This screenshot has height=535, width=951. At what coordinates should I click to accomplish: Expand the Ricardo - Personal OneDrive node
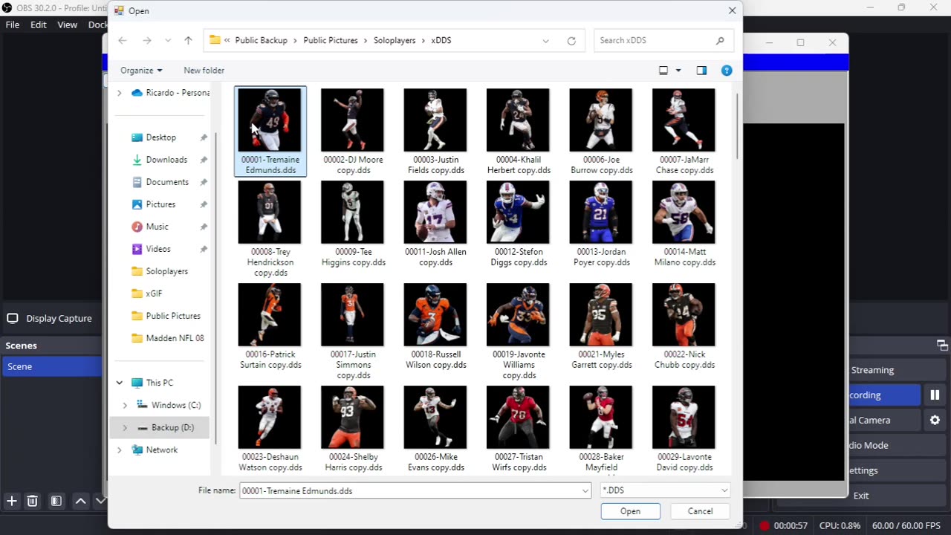(x=119, y=93)
